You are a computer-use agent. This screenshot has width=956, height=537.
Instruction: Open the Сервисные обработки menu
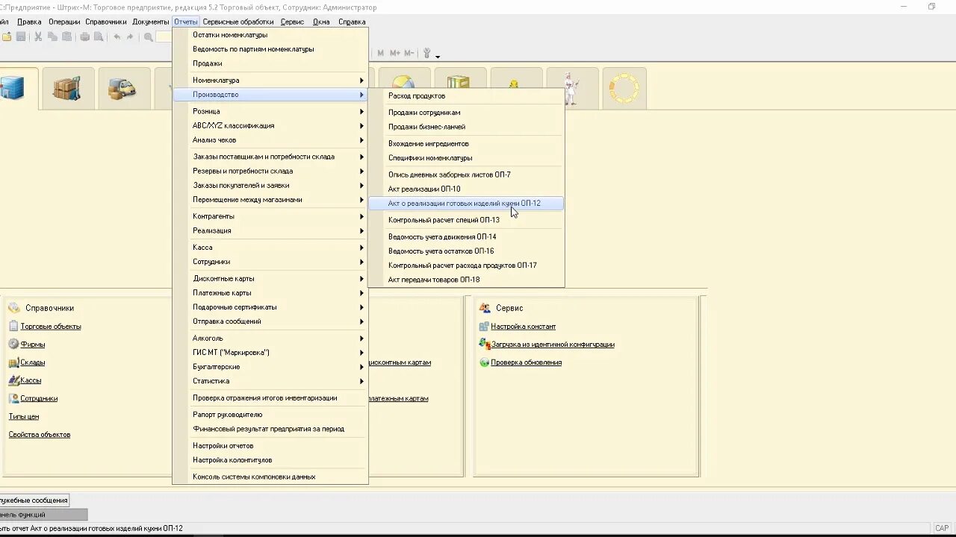click(x=238, y=22)
